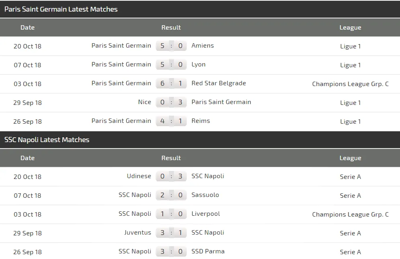The height and width of the screenshot is (259, 400).
Task: Click Champions League Grp. C in Red Star row
Action: click(350, 84)
